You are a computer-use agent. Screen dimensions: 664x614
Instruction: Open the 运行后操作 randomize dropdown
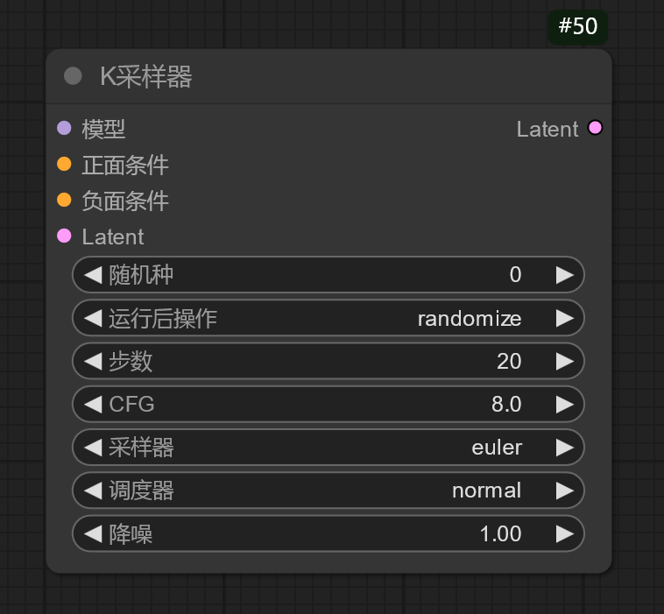tap(328, 318)
